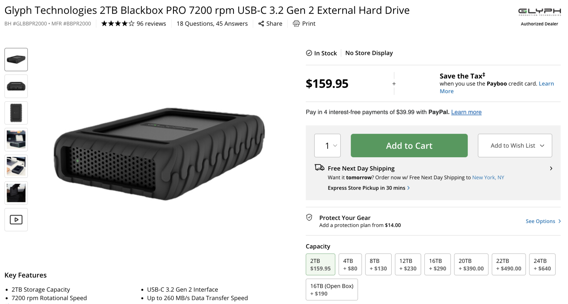This screenshot has height=304, width=568.
Task: Choose the 12TB capacity option
Action: point(408,264)
